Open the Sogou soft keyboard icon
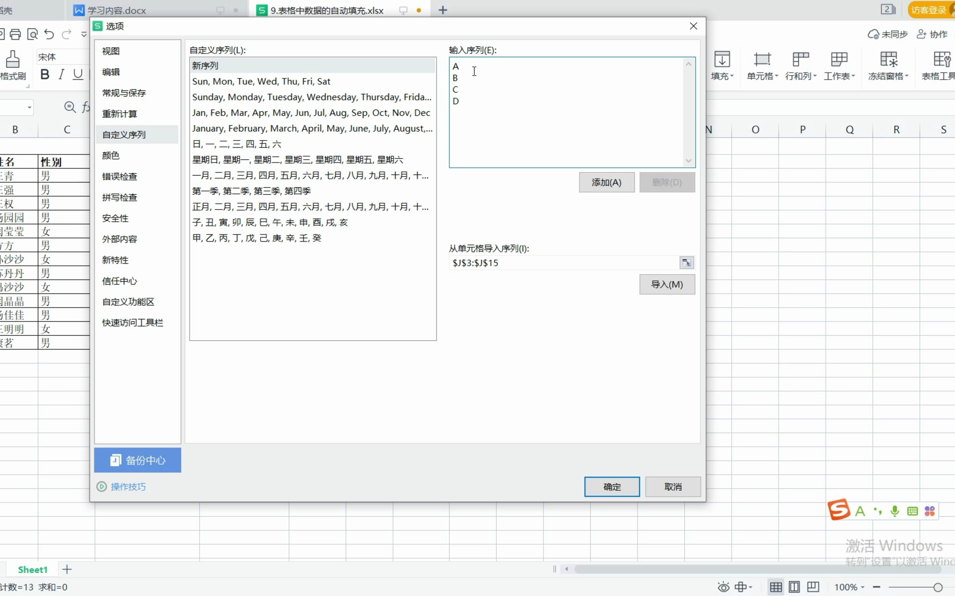Image resolution: width=955 pixels, height=596 pixels. click(912, 511)
